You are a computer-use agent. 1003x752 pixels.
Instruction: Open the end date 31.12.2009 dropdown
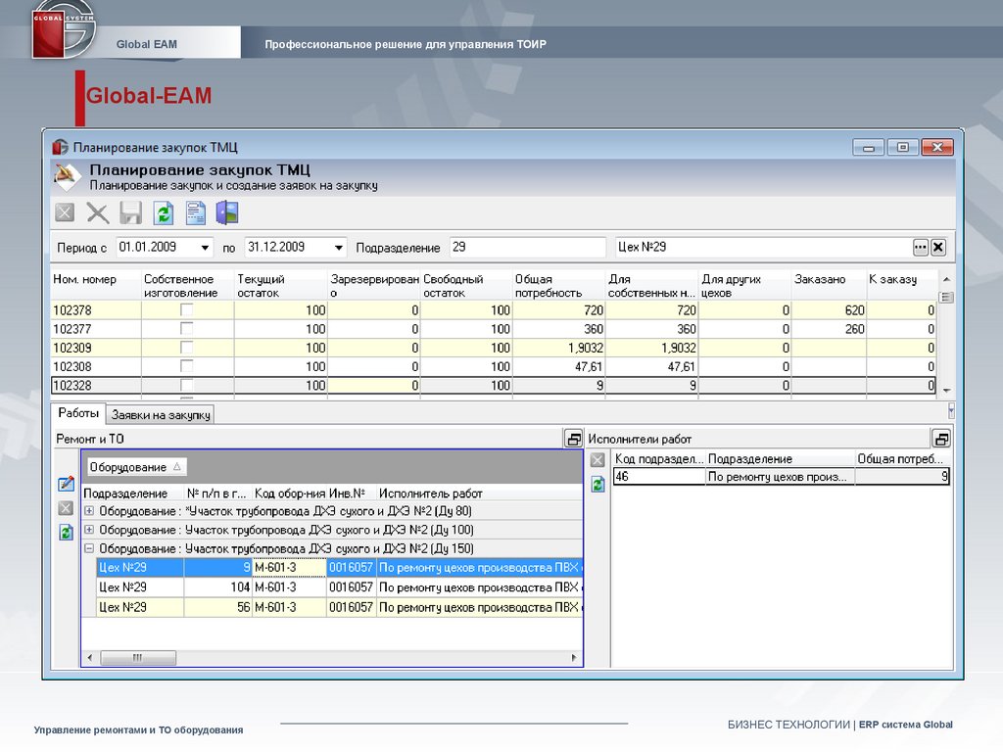click(338, 248)
